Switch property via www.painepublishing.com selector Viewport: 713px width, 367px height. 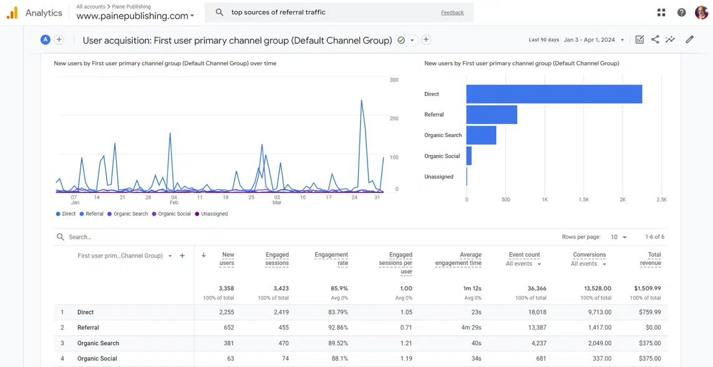click(133, 14)
